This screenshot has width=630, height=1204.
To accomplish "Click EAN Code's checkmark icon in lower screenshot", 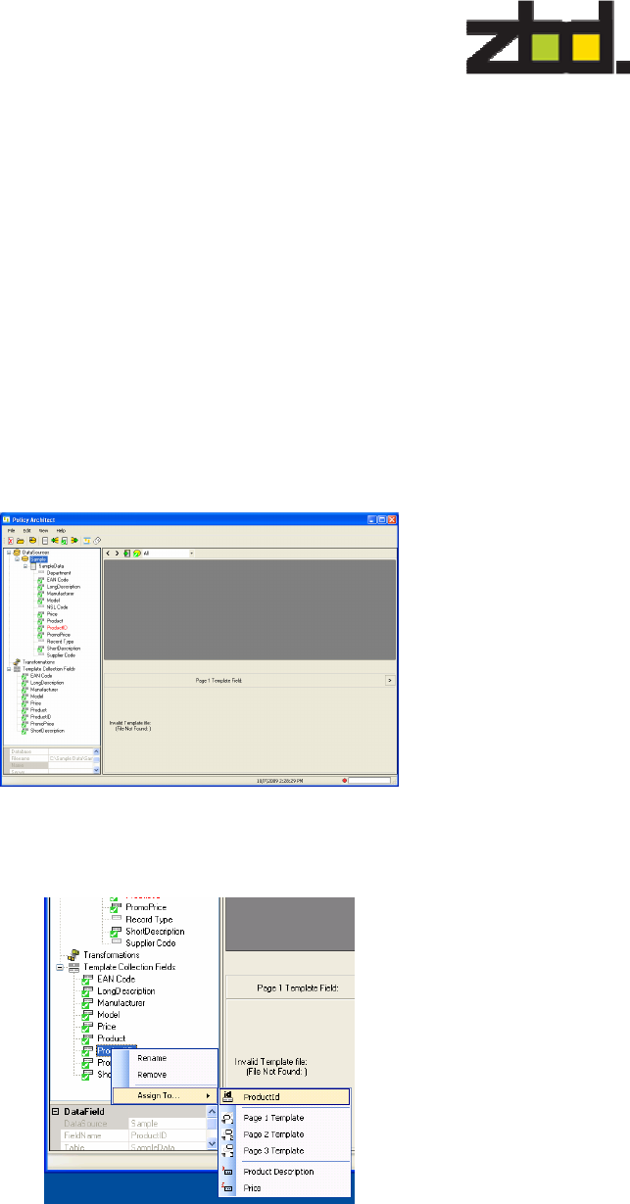I will (87, 980).
